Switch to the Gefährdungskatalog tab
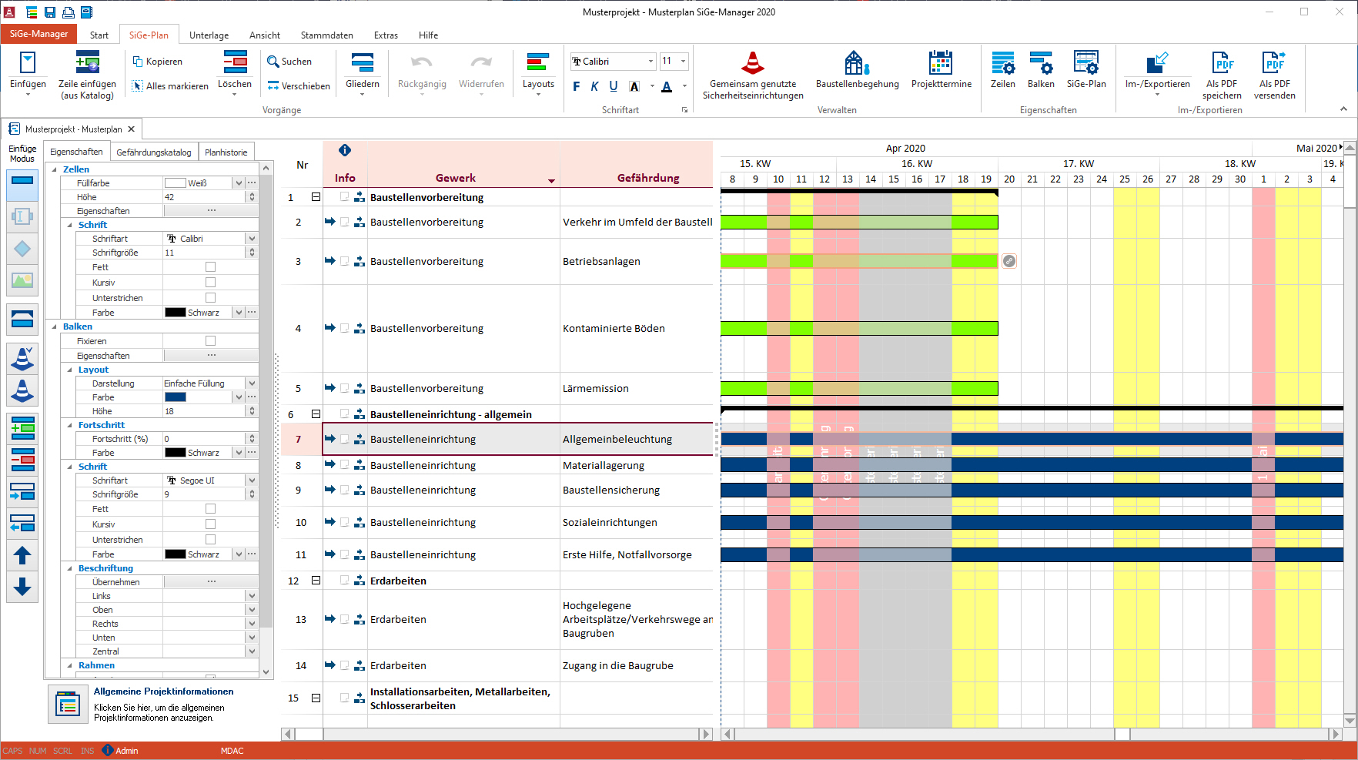 pyautogui.click(x=153, y=152)
